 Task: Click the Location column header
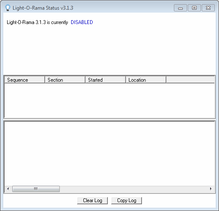146,80
